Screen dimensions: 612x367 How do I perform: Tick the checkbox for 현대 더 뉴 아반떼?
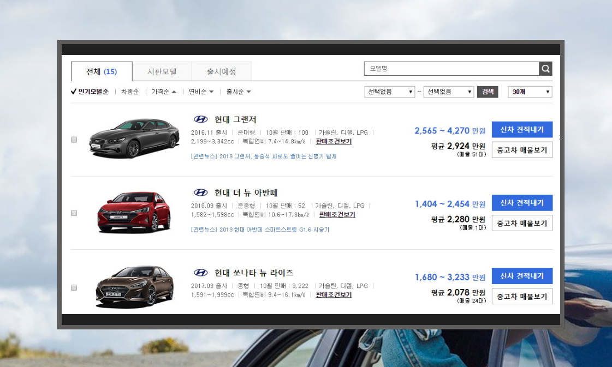point(74,213)
